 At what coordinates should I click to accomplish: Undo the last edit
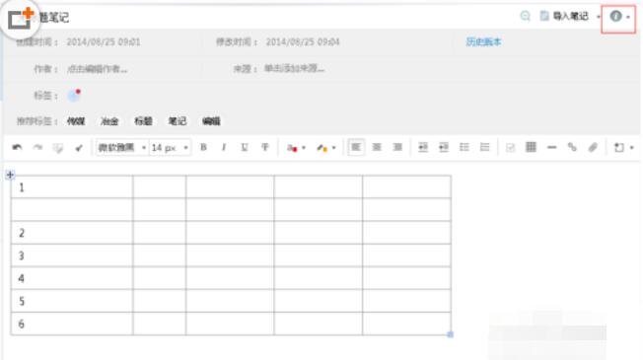coord(17,147)
